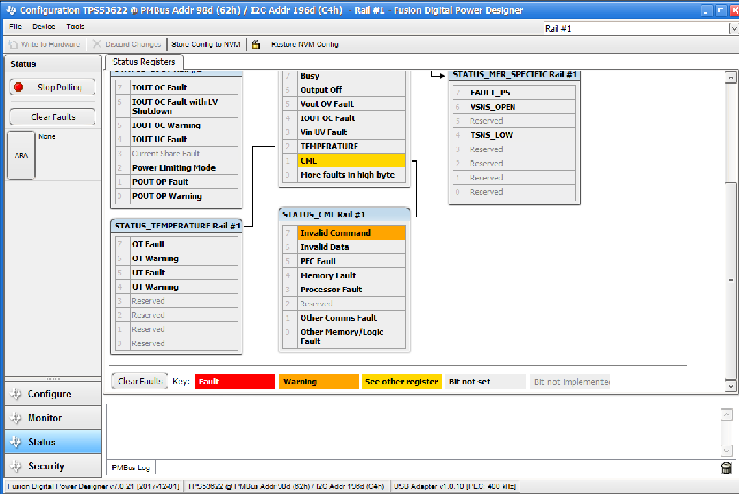Click the TEMPERATURE bit row
The image size is (739, 494).
point(345,146)
